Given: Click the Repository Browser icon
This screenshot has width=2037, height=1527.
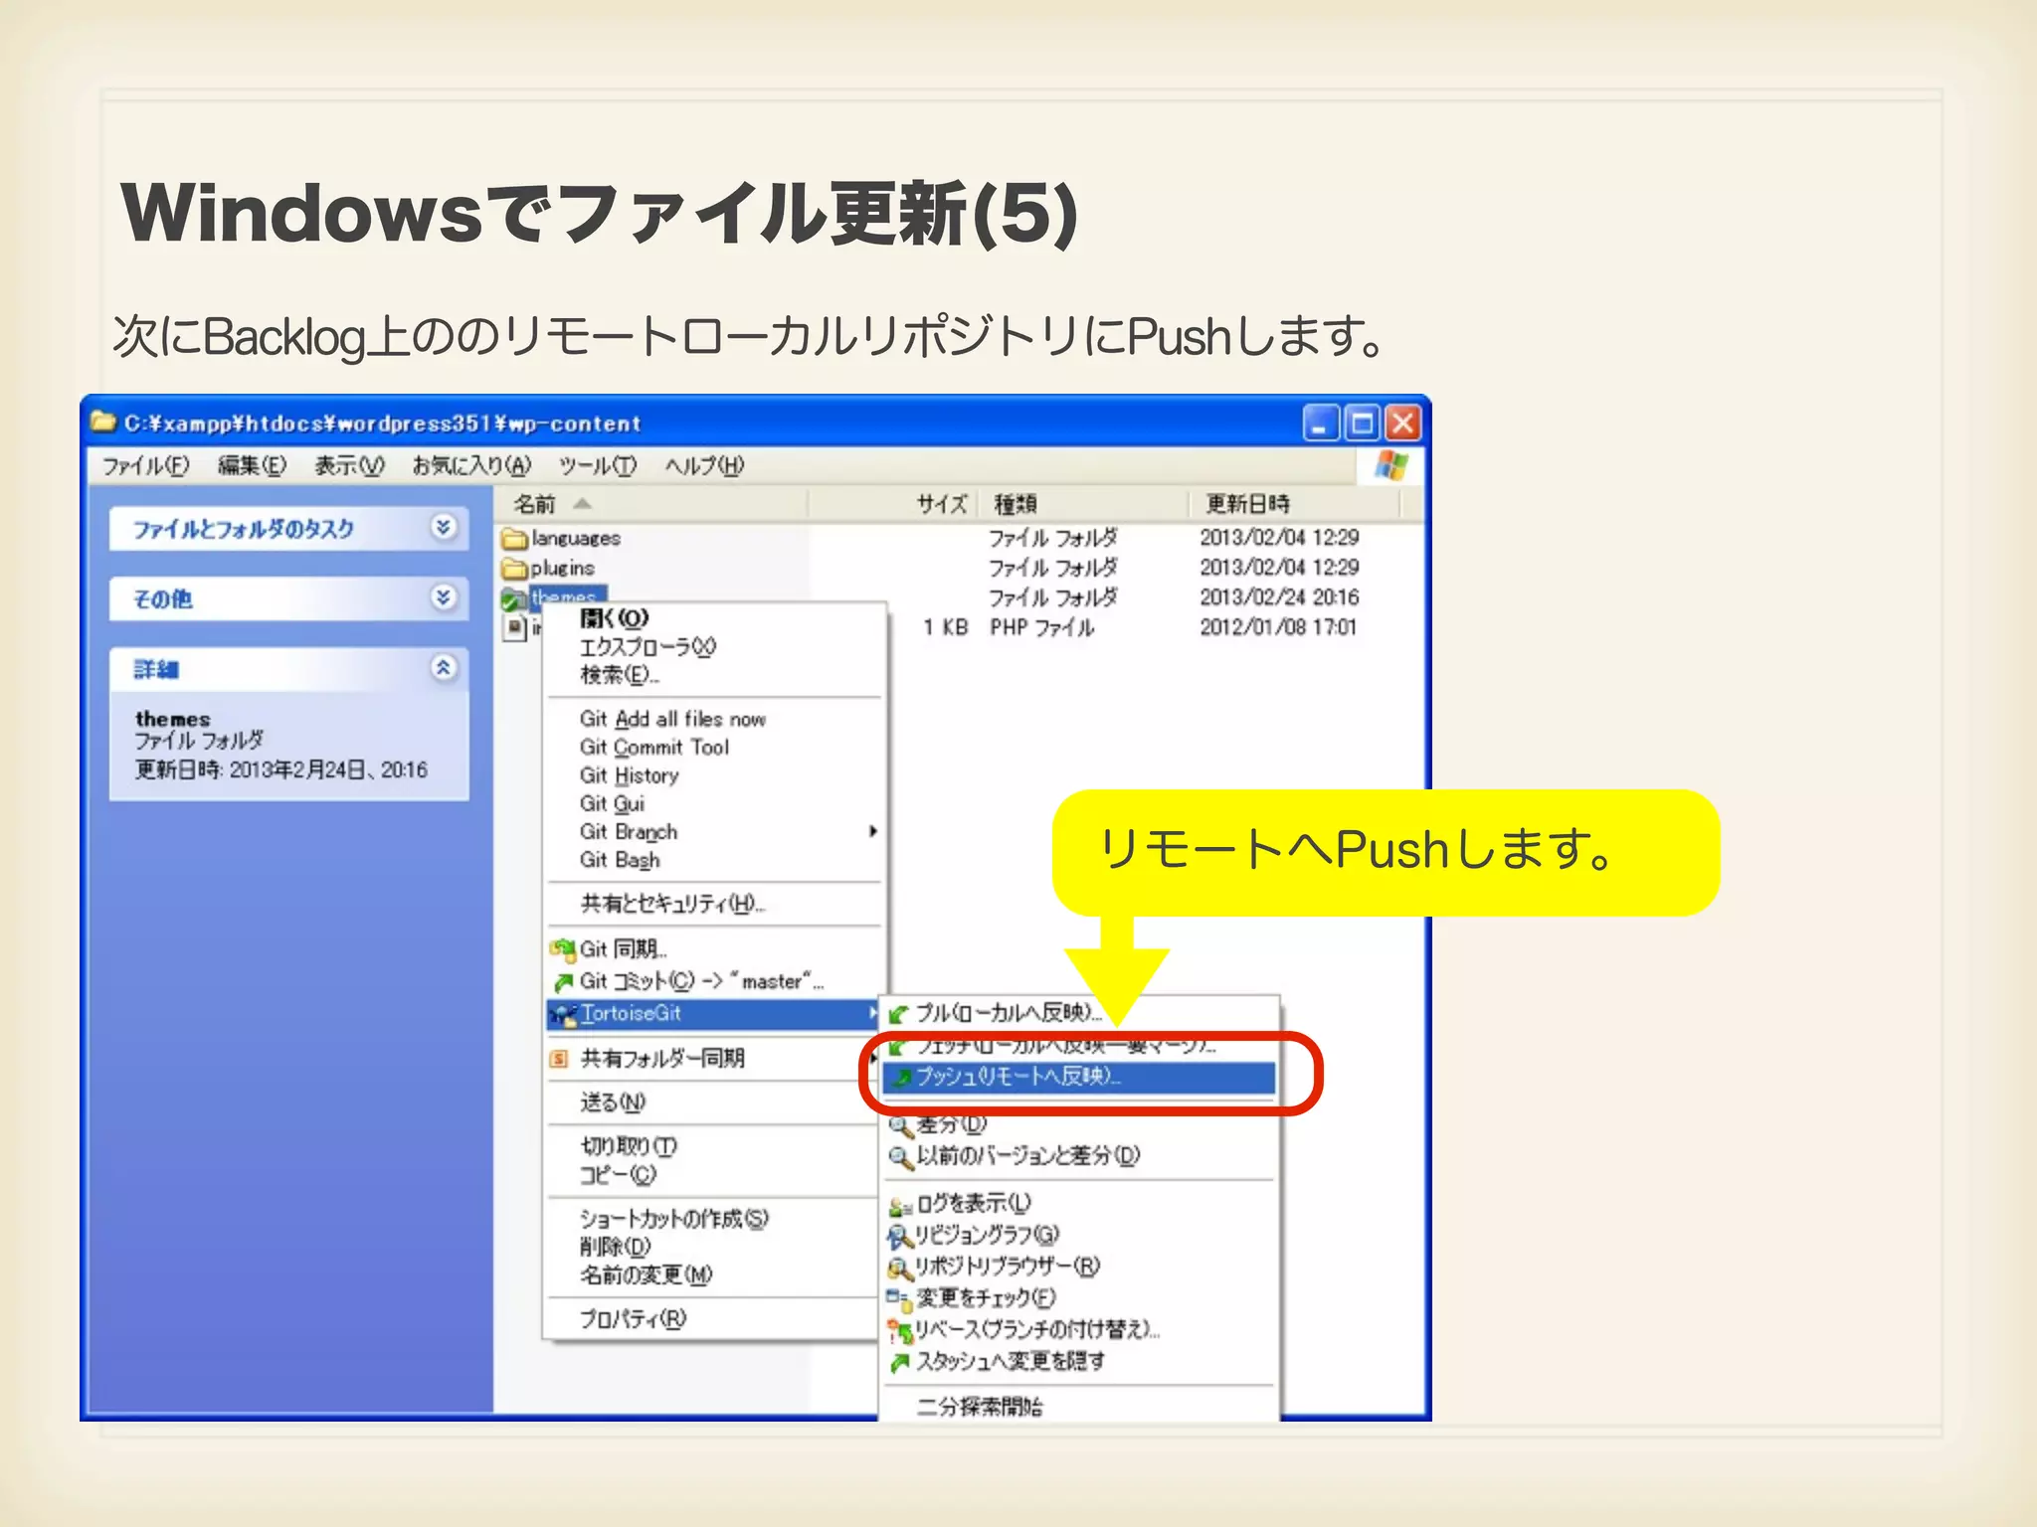Looking at the screenshot, I should tap(899, 1268).
